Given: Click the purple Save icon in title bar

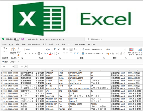Looking at the screenshot, I should pos(23,39).
